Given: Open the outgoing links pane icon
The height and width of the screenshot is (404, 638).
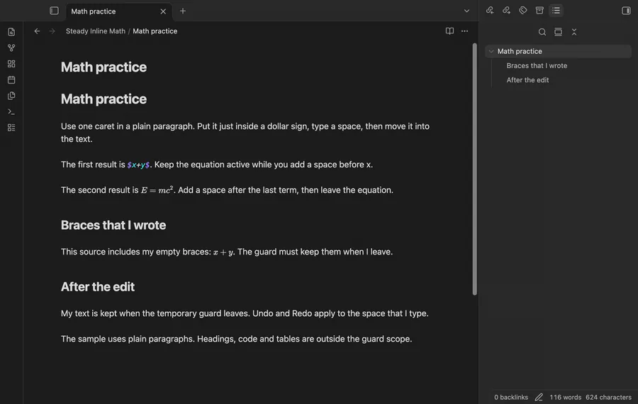Looking at the screenshot, I should tap(506, 11).
